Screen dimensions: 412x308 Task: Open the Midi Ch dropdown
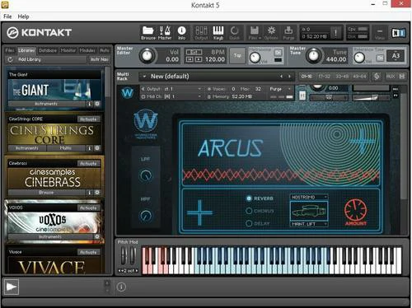(x=171, y=96)
